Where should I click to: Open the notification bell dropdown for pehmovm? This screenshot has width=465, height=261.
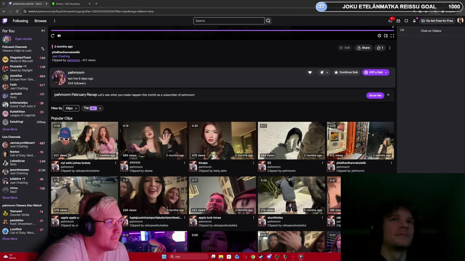point(324,72)
